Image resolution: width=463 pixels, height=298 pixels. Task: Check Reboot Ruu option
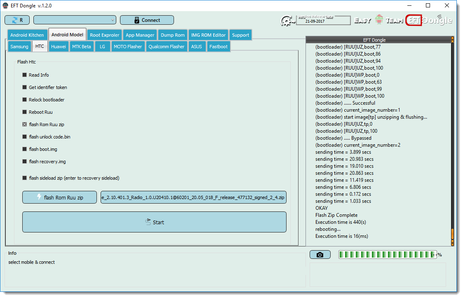click(24, 112)
